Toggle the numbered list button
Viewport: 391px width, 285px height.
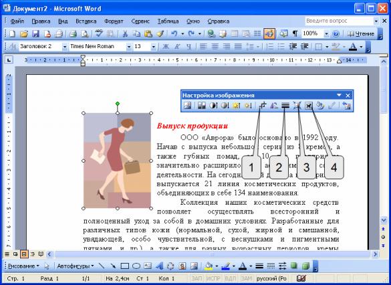(x=269, y=46)
